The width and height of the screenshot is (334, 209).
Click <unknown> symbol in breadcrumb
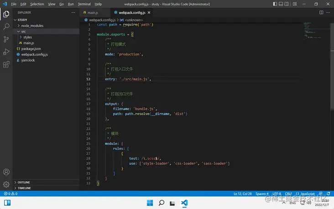(x=134, y=20)
